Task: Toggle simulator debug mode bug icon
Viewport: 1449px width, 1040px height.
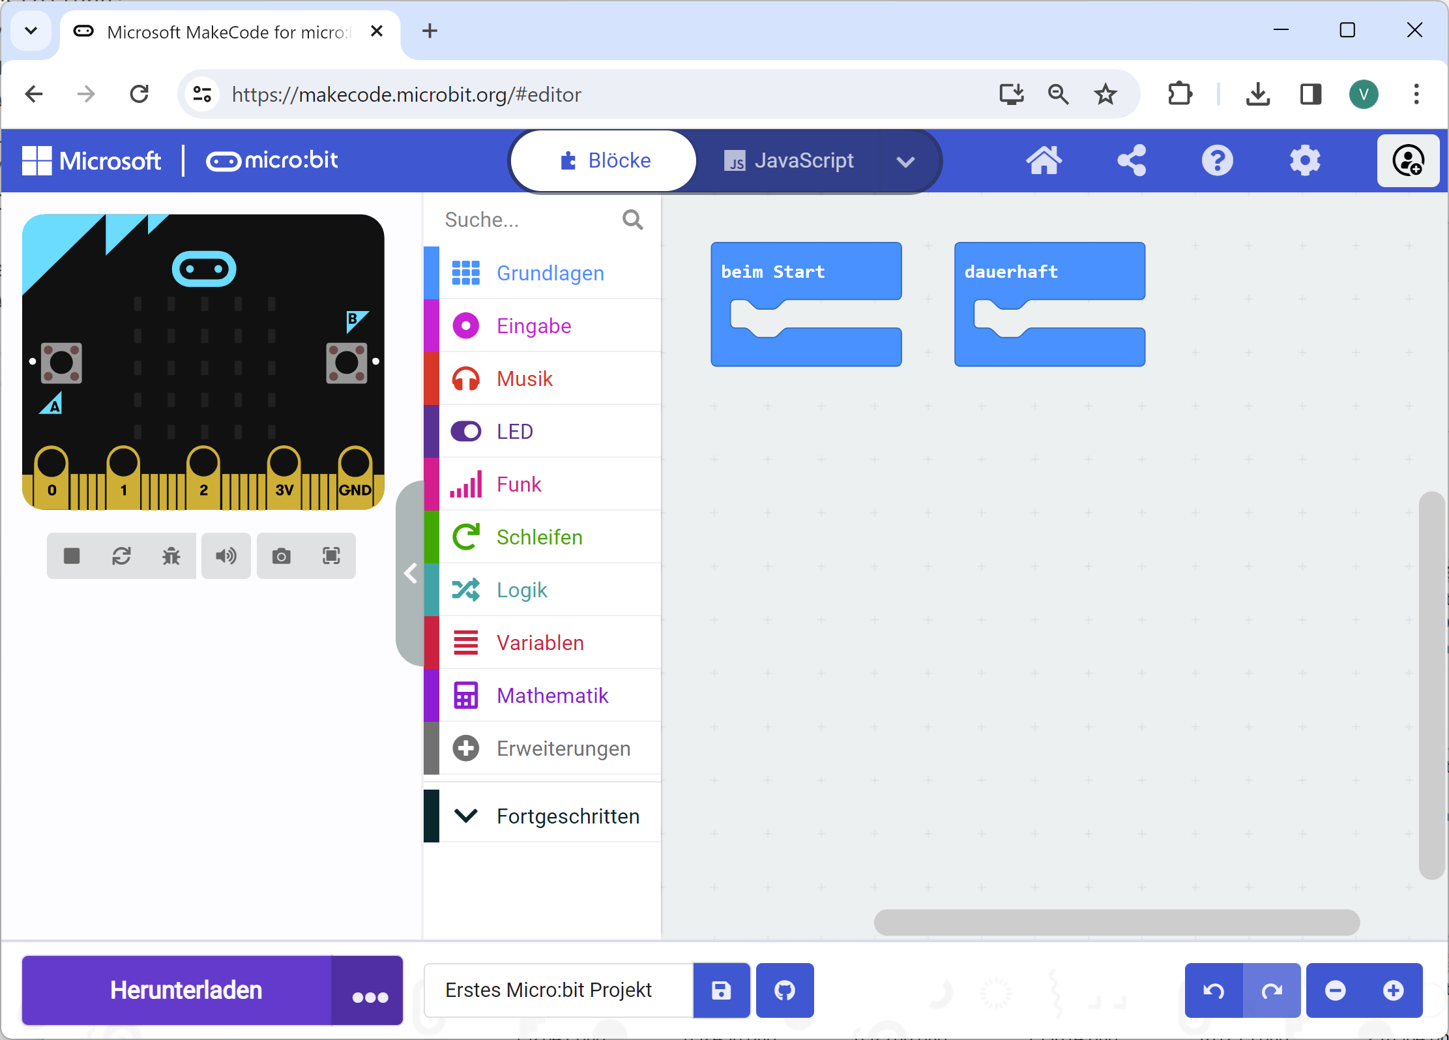Action: pyautogui.click(x=171, y=556)
